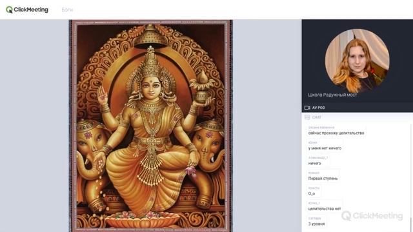Image resolution: width=413 pixels, height=232 pixels.
Task: Click the shared goddess presentation image
Action: point(150,126)
